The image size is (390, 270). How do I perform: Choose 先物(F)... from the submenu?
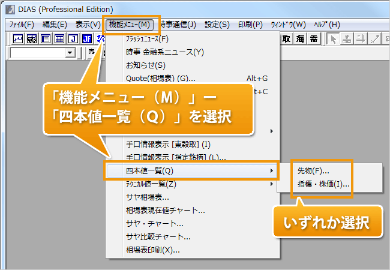[x=313, y=171]
